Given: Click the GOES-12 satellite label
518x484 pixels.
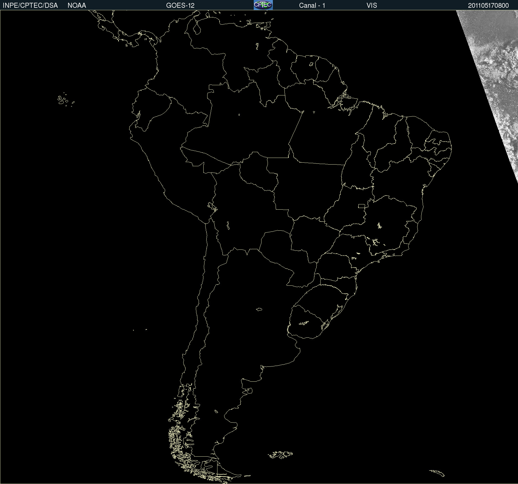Looking at the screenshot, I should [180, 6].
